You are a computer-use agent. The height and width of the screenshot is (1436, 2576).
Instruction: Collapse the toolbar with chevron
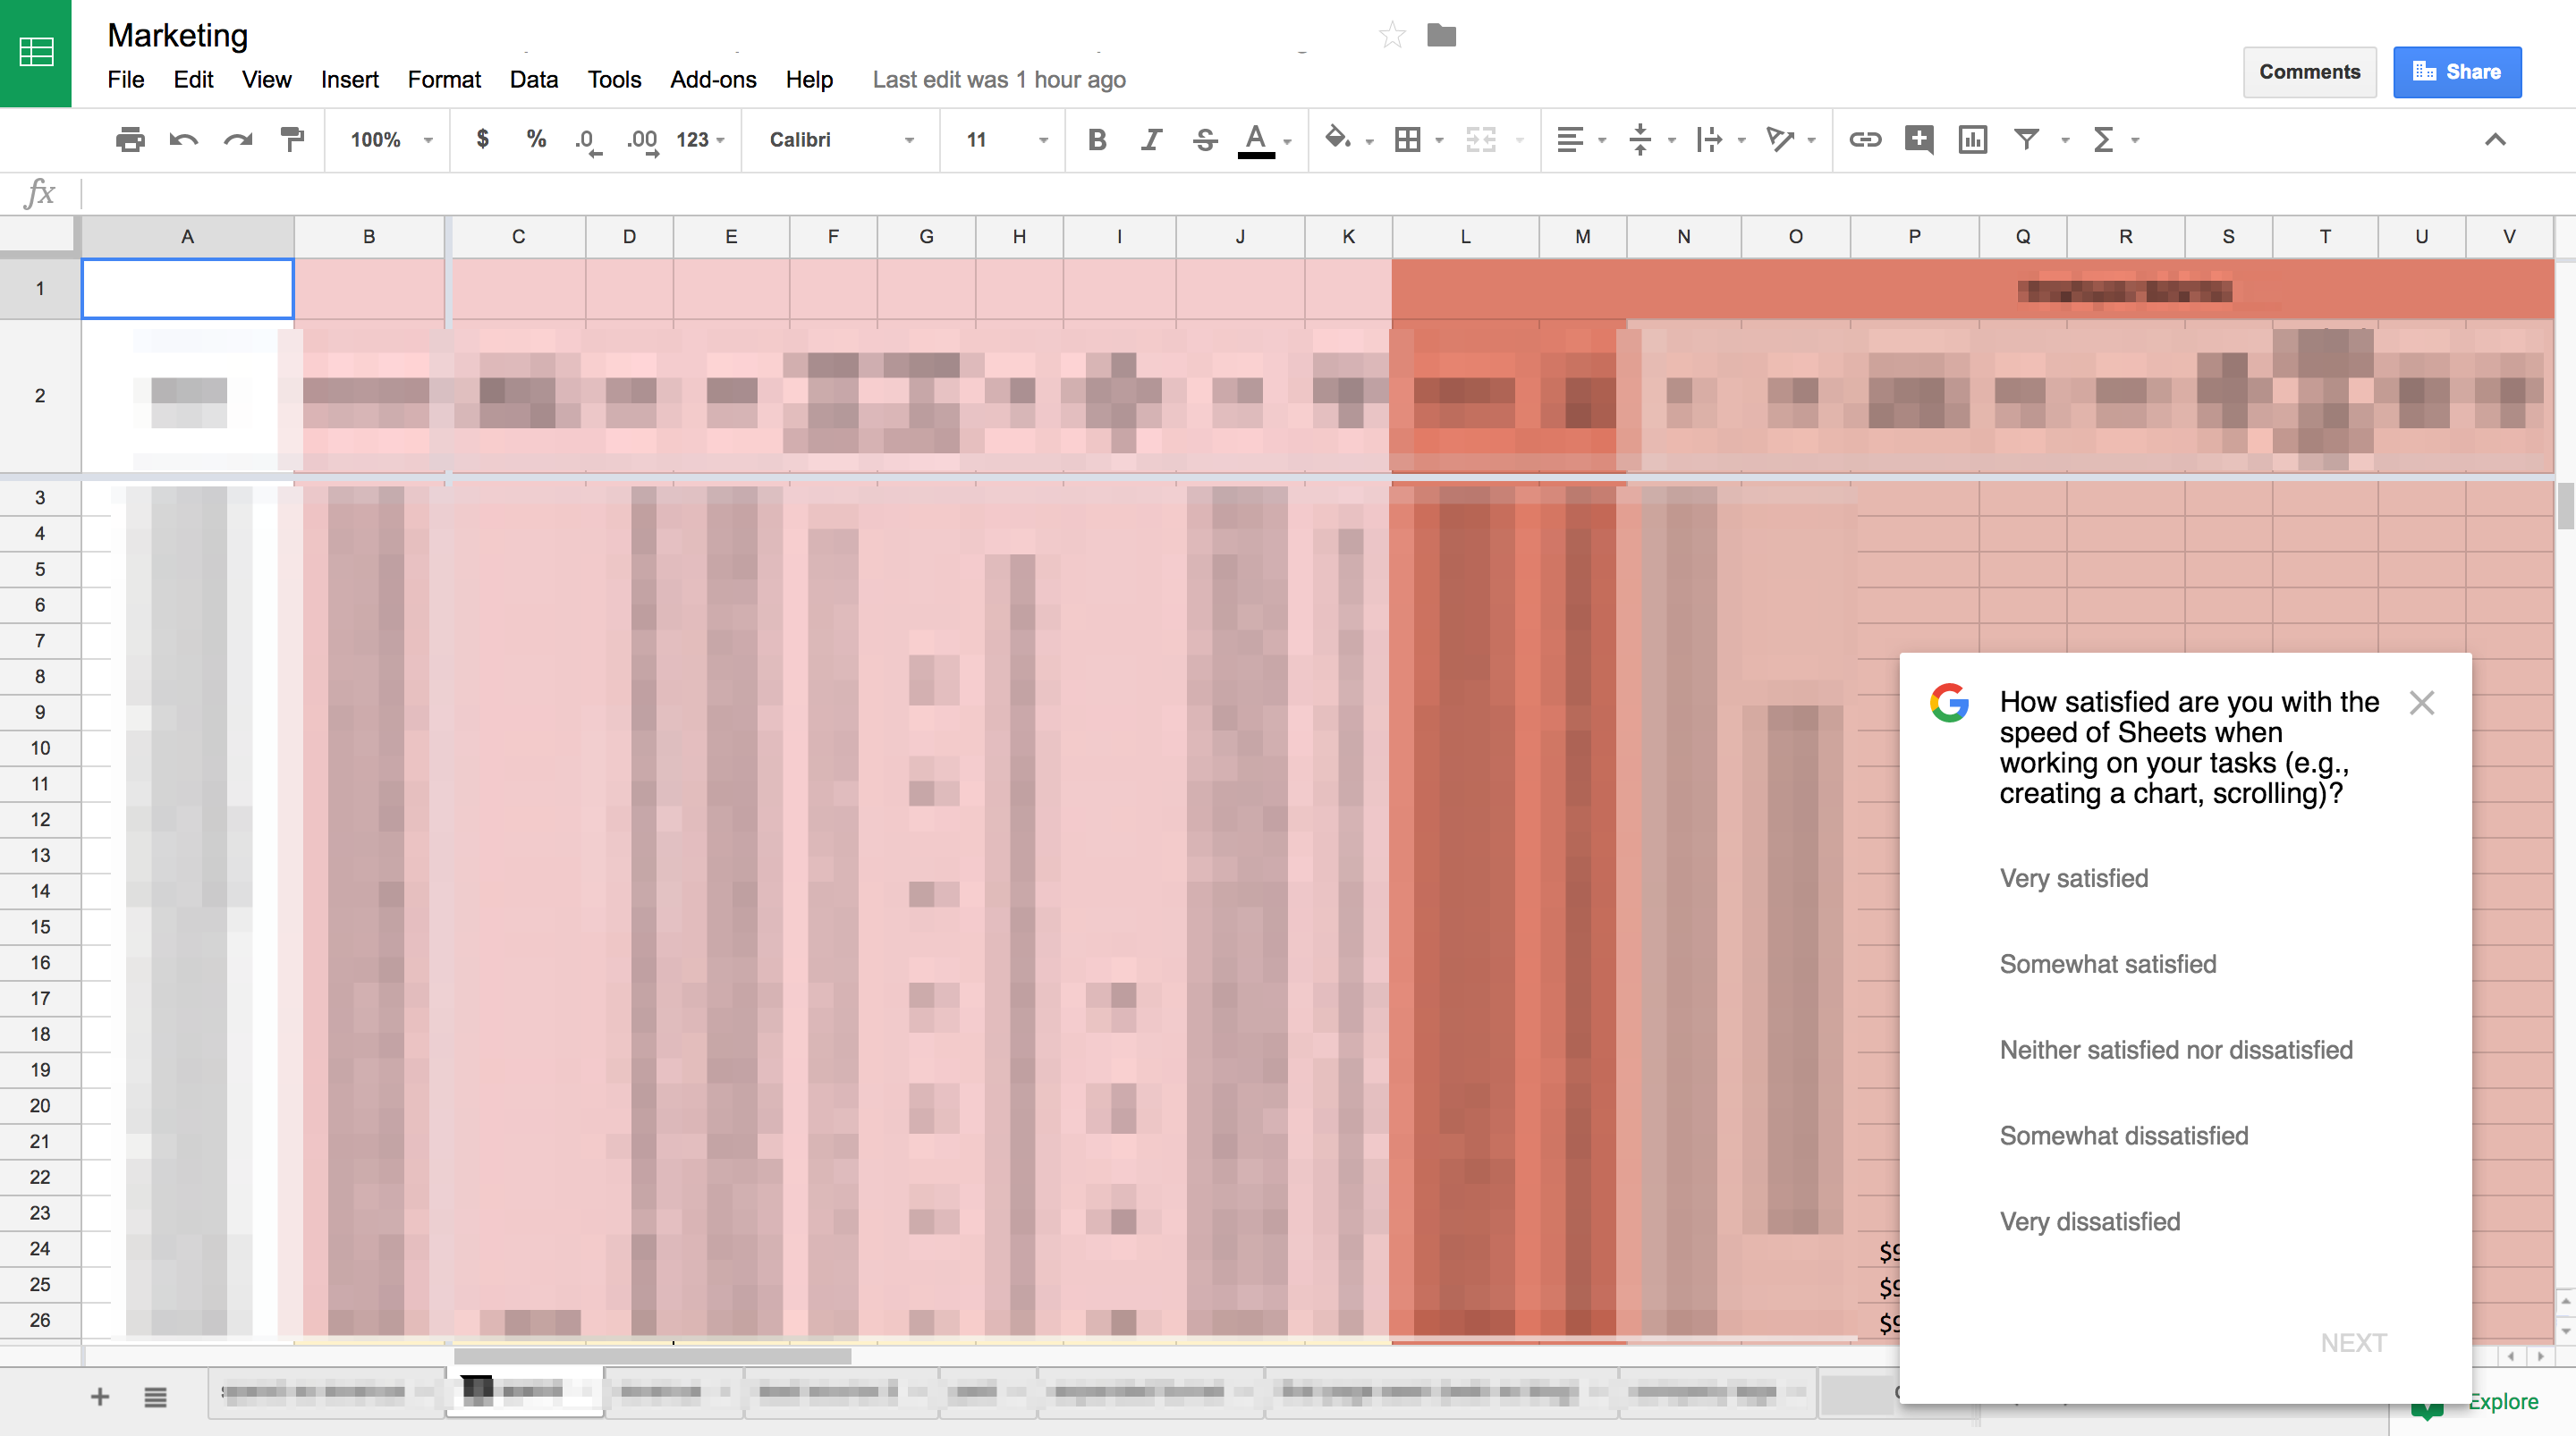(x=2495, y=140)
